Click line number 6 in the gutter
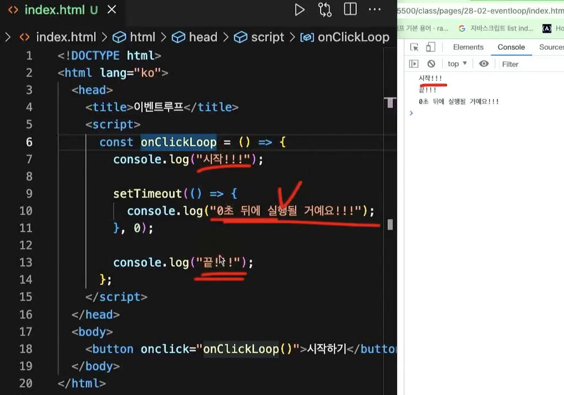564x395 pixels. pyautogui.click(x=29, y=142)
